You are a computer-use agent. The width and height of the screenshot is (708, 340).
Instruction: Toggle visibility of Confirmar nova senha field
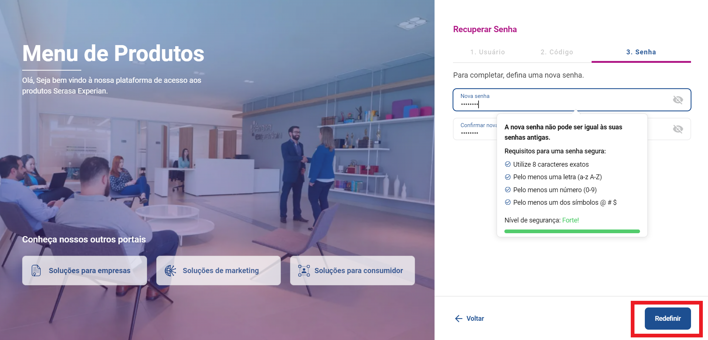click(678, 129)
